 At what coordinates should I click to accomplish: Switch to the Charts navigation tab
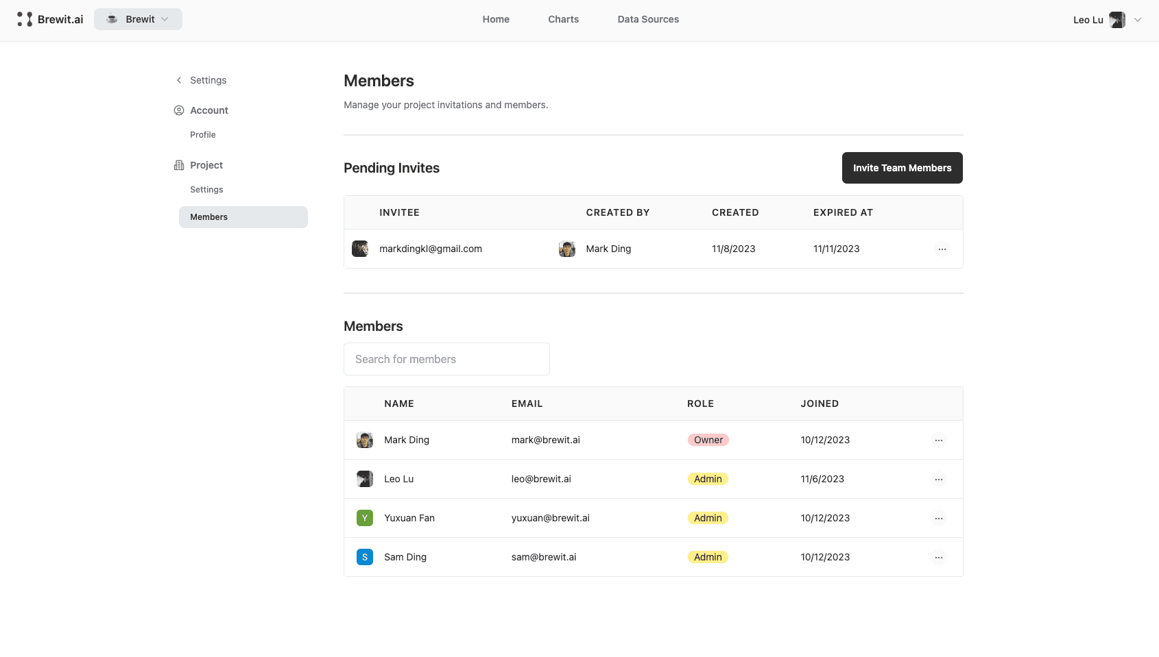(x=563, y=19)
